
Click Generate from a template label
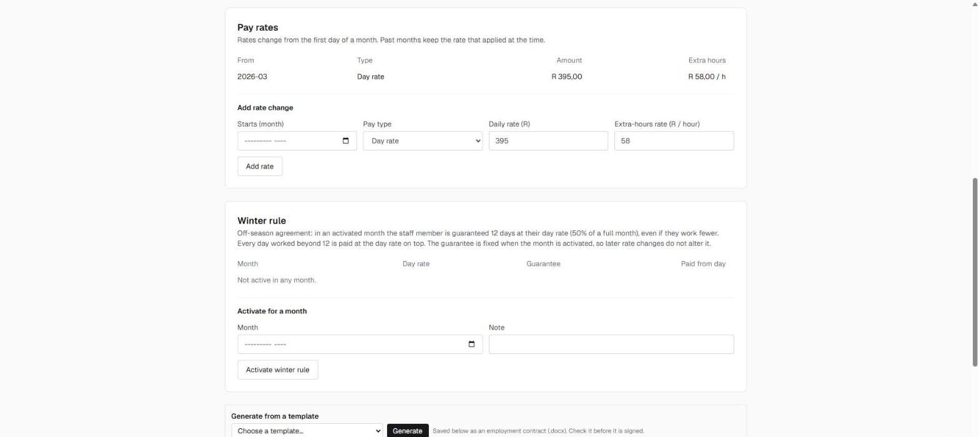275,416
